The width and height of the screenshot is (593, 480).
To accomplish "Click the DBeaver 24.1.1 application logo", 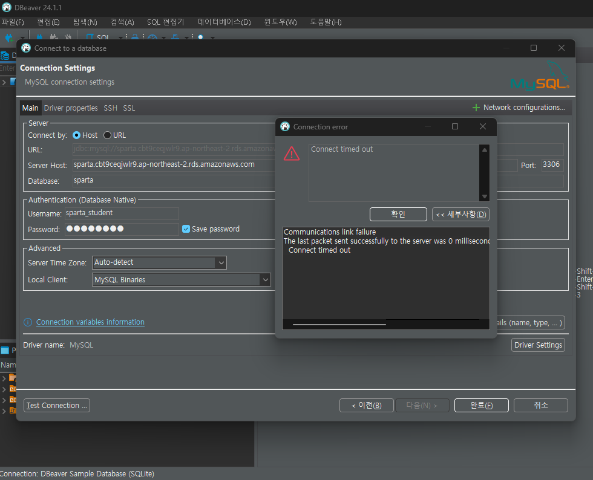I will pos(7,7).
